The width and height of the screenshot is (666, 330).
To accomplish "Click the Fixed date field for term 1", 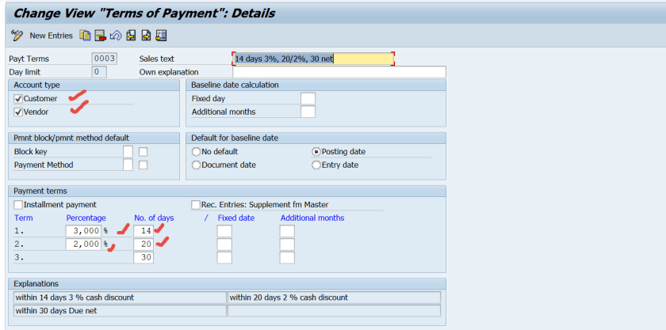I will click(x=224, y=231).
